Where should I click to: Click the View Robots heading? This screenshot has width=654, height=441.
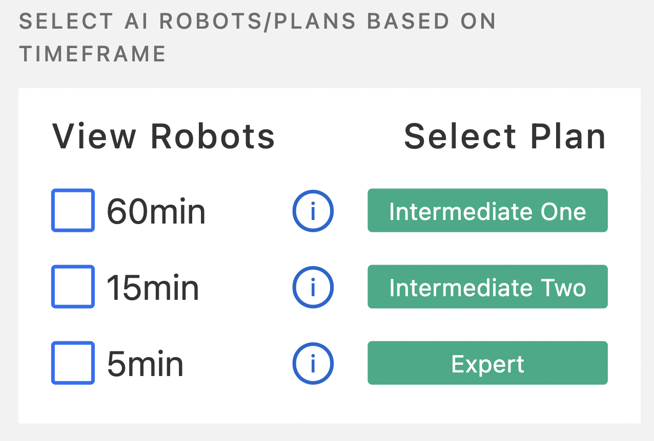(x=163, y=137)
